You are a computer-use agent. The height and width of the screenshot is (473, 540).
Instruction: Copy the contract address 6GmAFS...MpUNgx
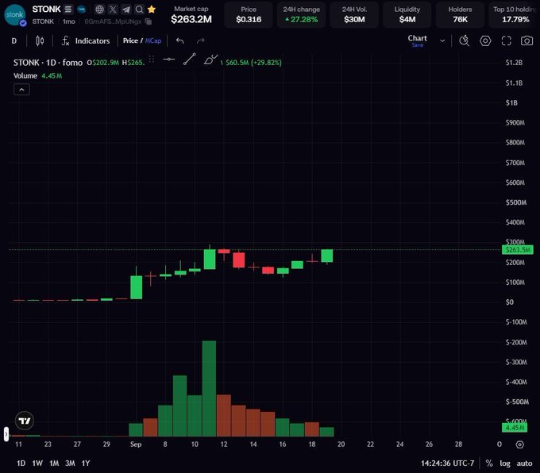point(148,21)
